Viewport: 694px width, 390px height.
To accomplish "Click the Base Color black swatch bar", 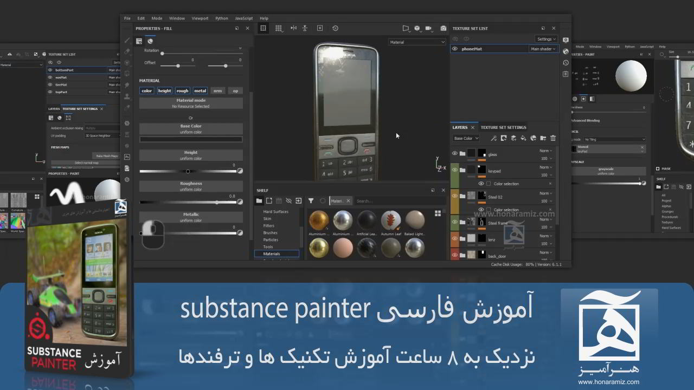I will click(191, 139).
